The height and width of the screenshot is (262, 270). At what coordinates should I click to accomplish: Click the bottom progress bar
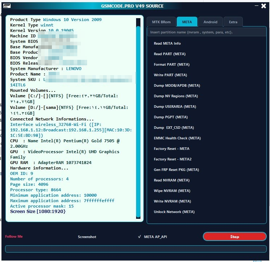point(136,249)
